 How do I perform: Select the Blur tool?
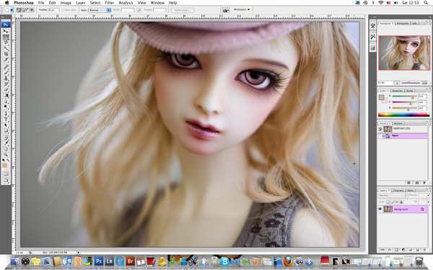(x=6, y=101)
